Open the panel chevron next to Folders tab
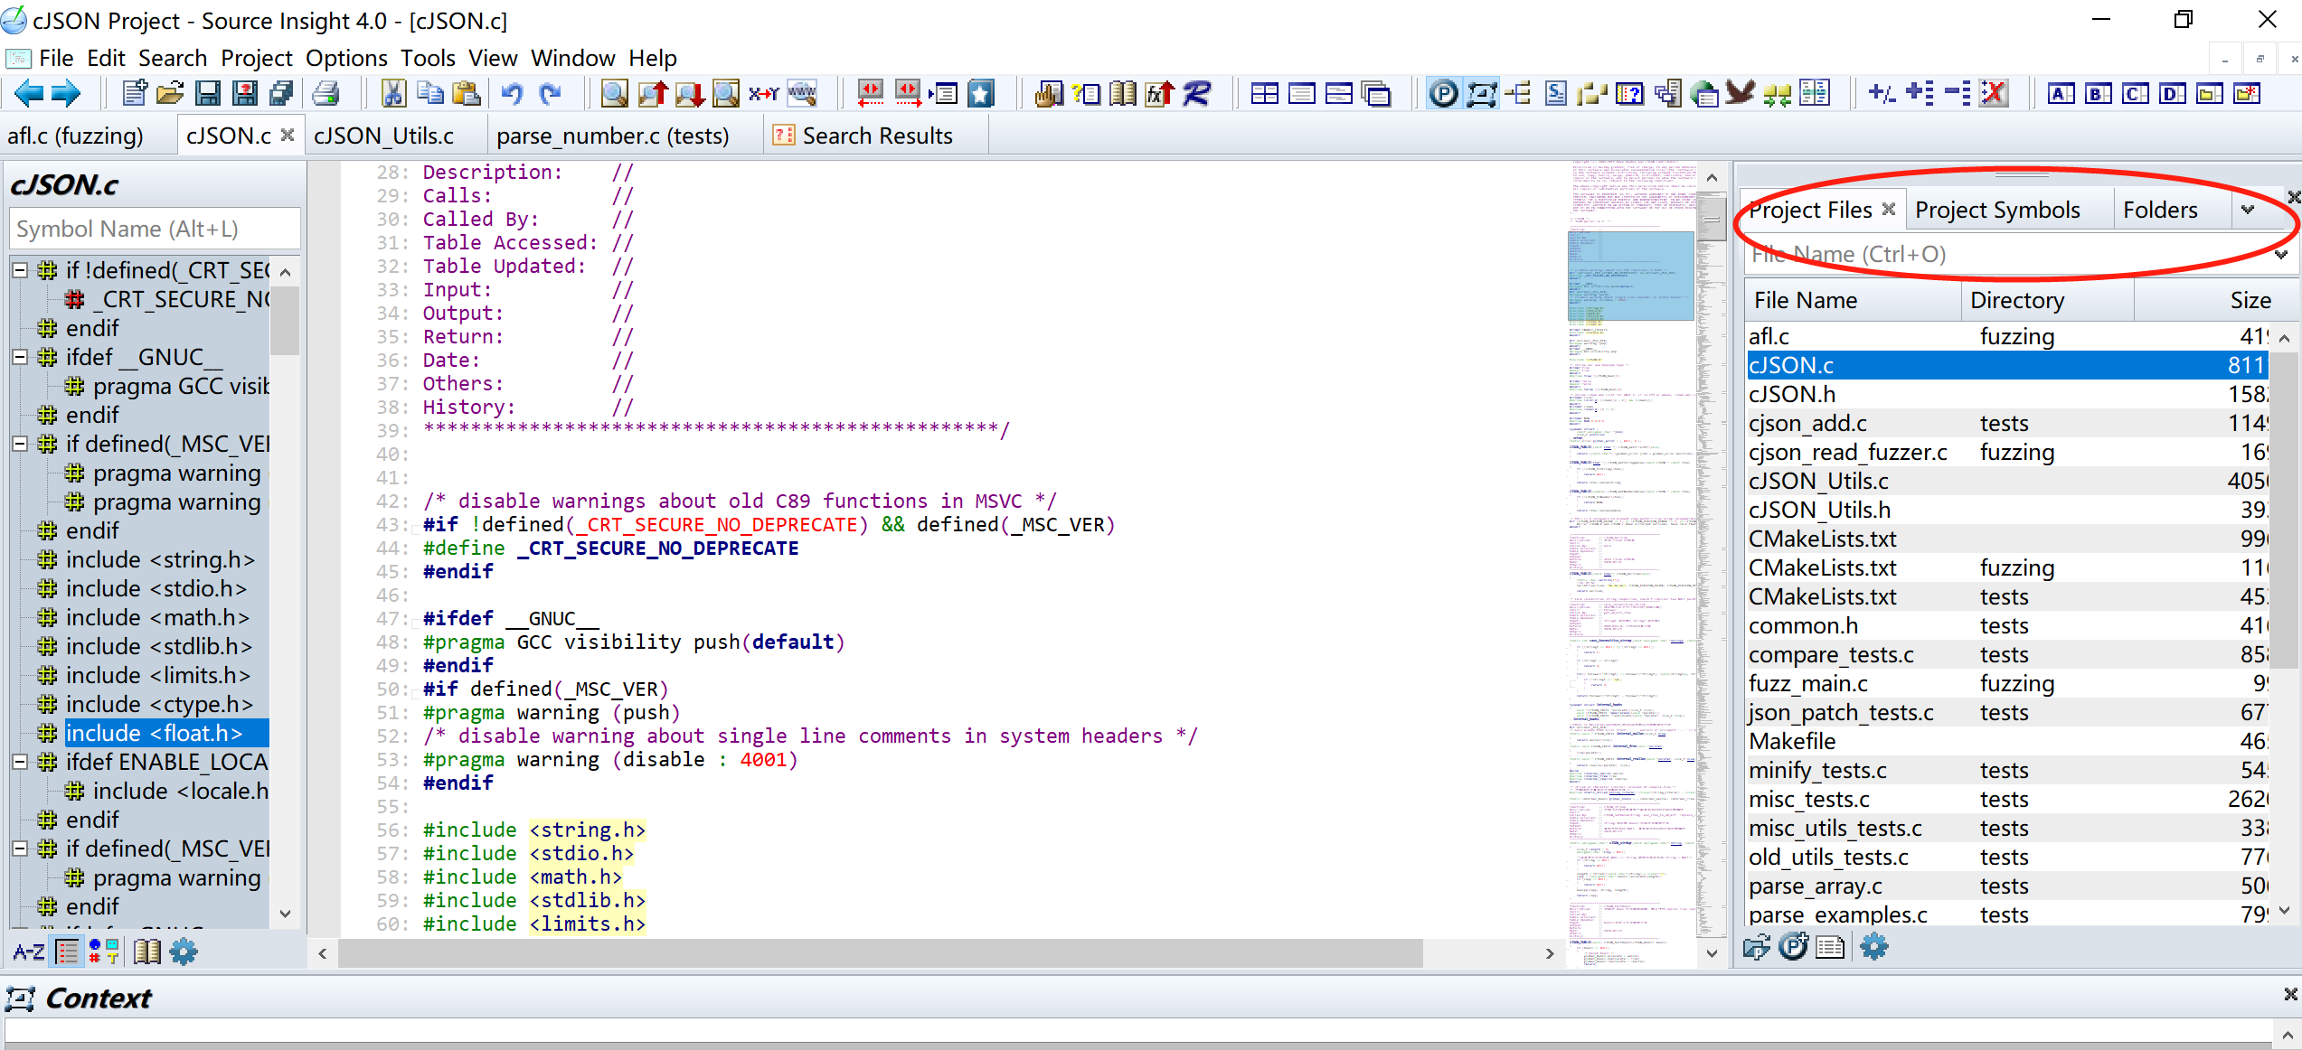2302x1050 pixels. 2250,210
